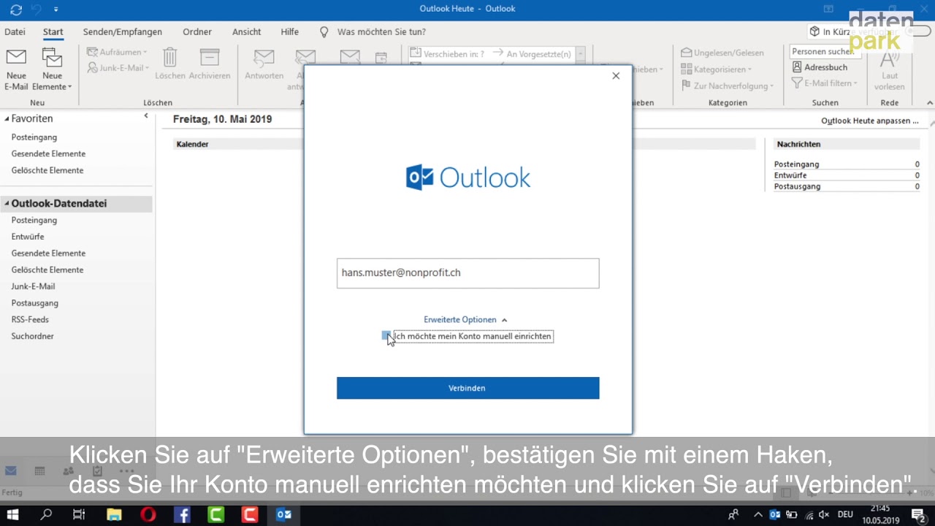Screen dimensions: 935x526
Task: Click the red Camtasia taskbar icon
Action: point(250,515)
